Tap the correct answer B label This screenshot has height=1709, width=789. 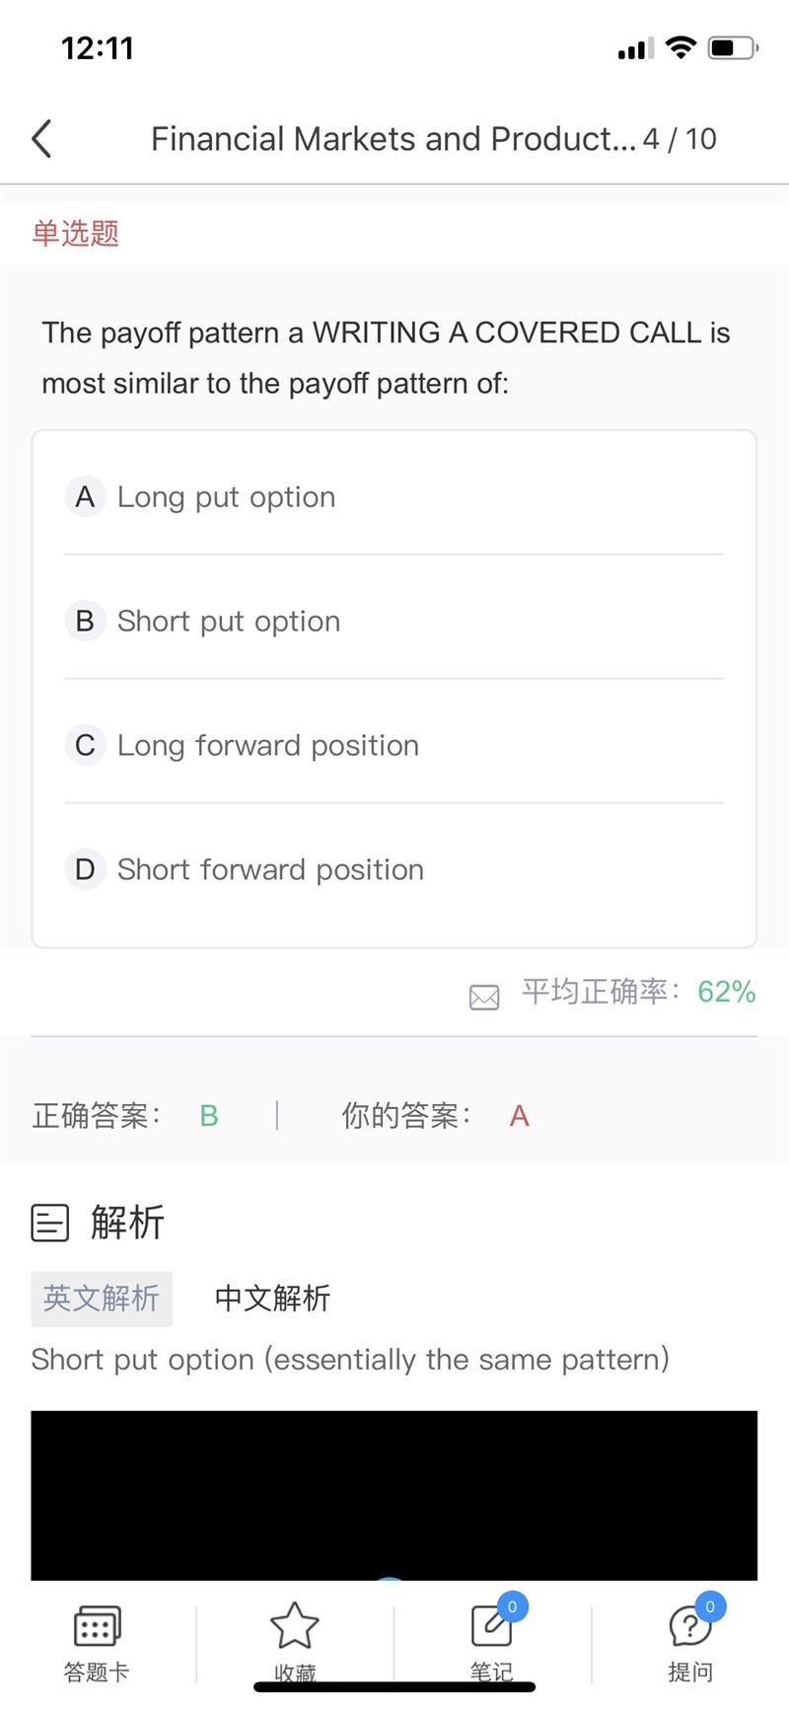click(x=208, y=1116)
